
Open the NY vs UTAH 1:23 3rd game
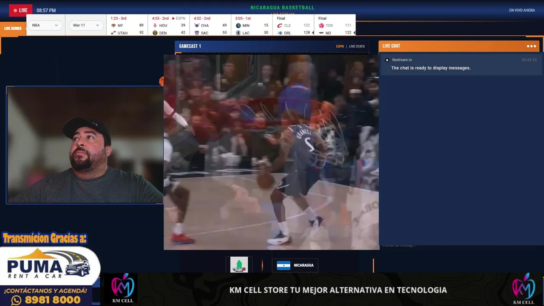(x=127, y=25)
